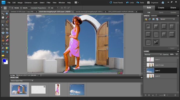The height and width of the screenshot is (100, 180).
Task: Pick the Horizontal Type tool
Action: click(3, 29)
